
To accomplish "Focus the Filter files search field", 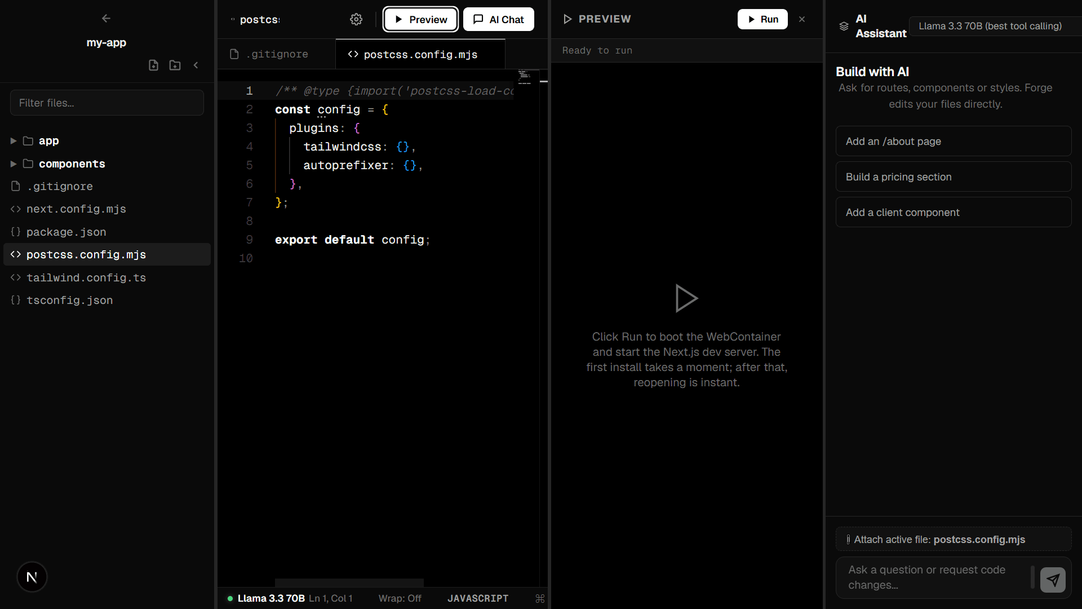I will [x=107, y=103].
